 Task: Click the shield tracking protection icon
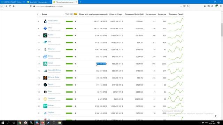pos(31,6)
